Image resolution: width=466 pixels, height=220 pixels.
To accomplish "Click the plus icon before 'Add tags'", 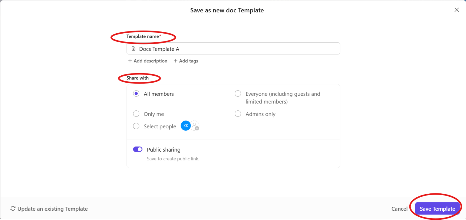I will tap(175, 61).
